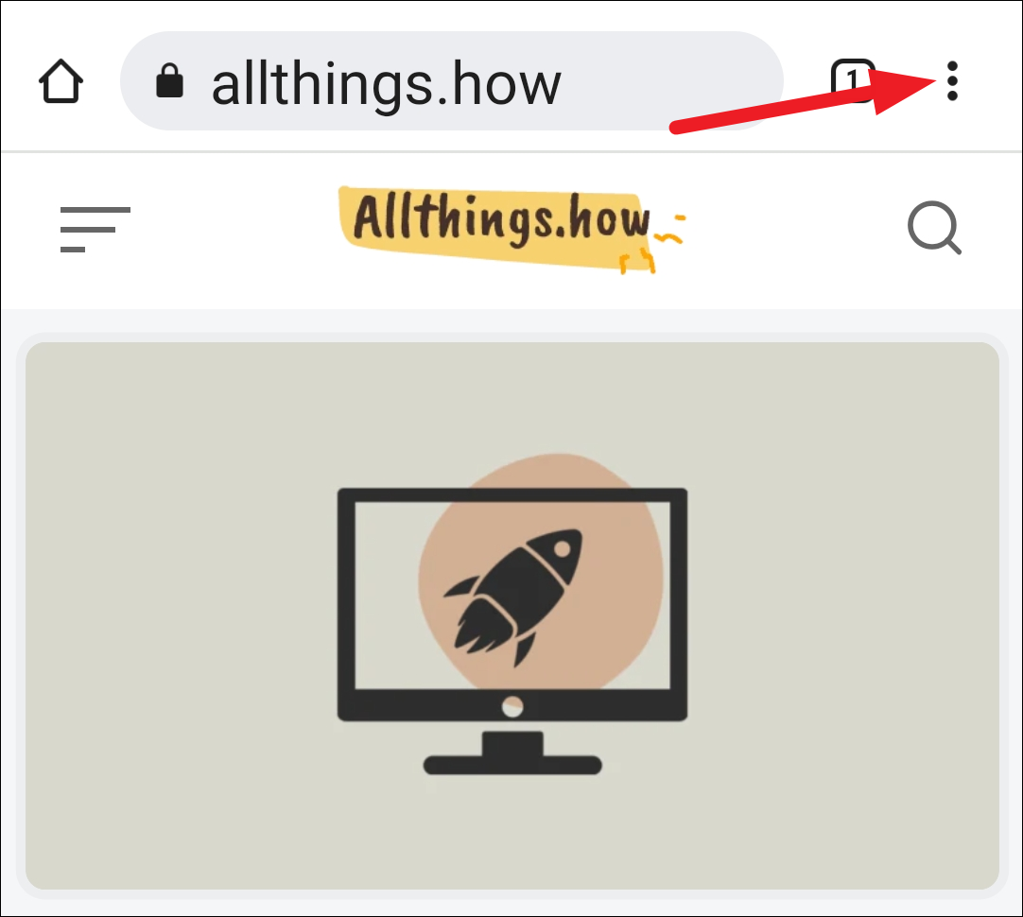Tap the Allthings.how logo
Viewport: 1023px width, 917px height.
[x=511, y=229]
